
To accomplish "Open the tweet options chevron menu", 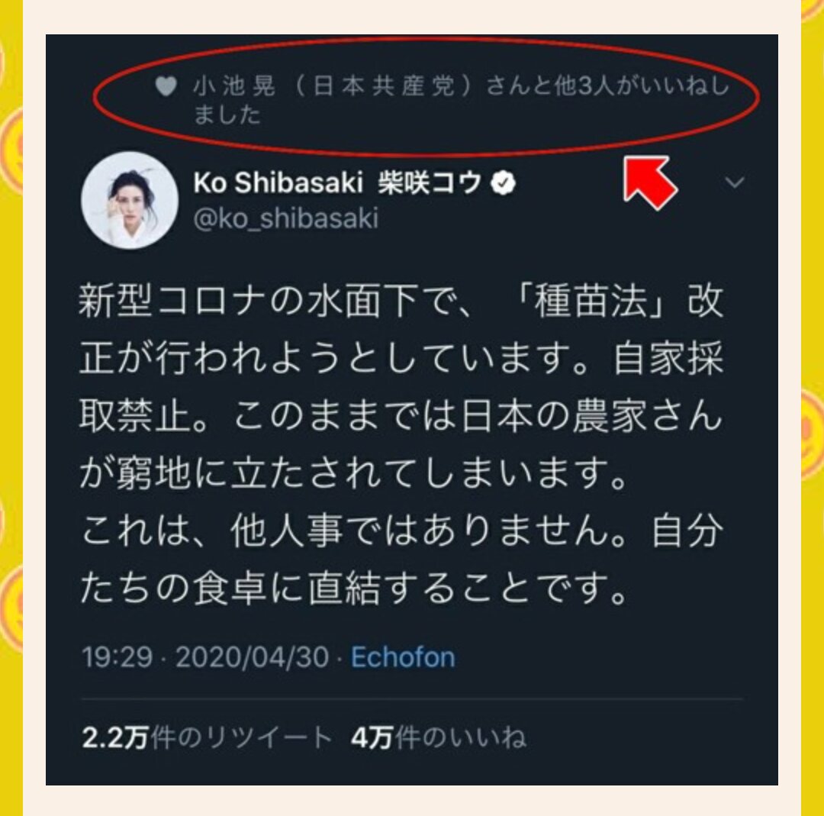I will [x=734, y=182].
